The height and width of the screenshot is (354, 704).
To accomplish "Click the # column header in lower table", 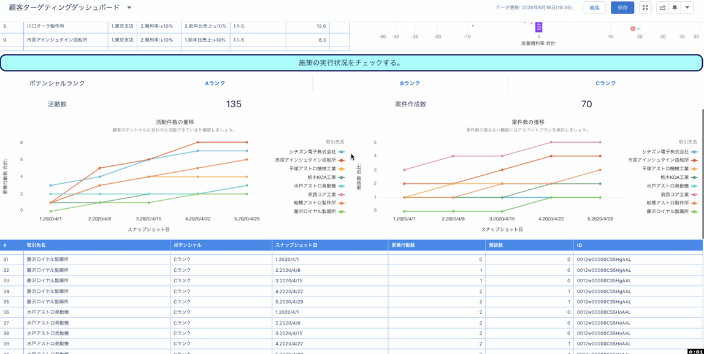I will [12, 246].
